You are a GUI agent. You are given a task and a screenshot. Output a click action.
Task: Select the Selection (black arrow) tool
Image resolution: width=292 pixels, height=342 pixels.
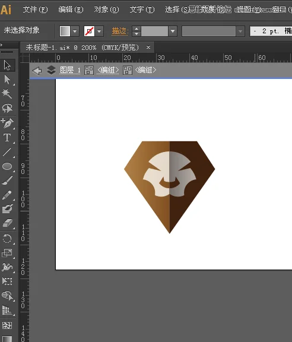click(x=7, y=65)
